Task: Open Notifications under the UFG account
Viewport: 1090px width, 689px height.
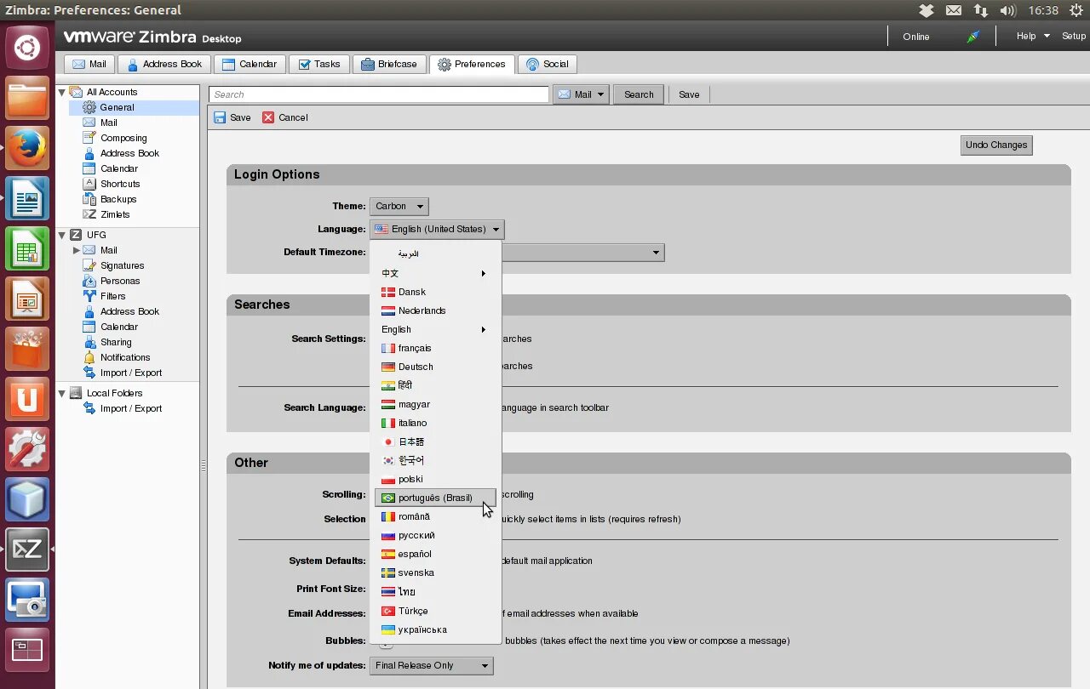Action: [125, 357]
